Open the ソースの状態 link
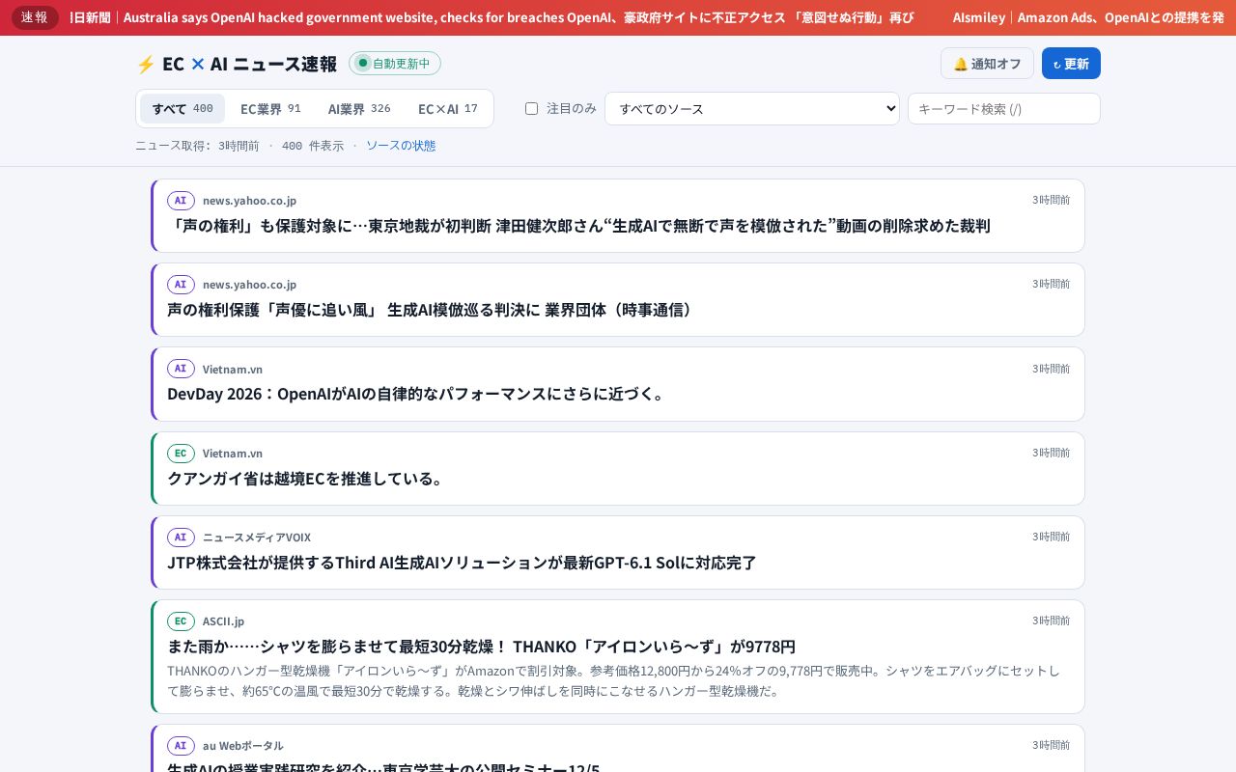This screenshot has height=772, width=1236. 401,145
